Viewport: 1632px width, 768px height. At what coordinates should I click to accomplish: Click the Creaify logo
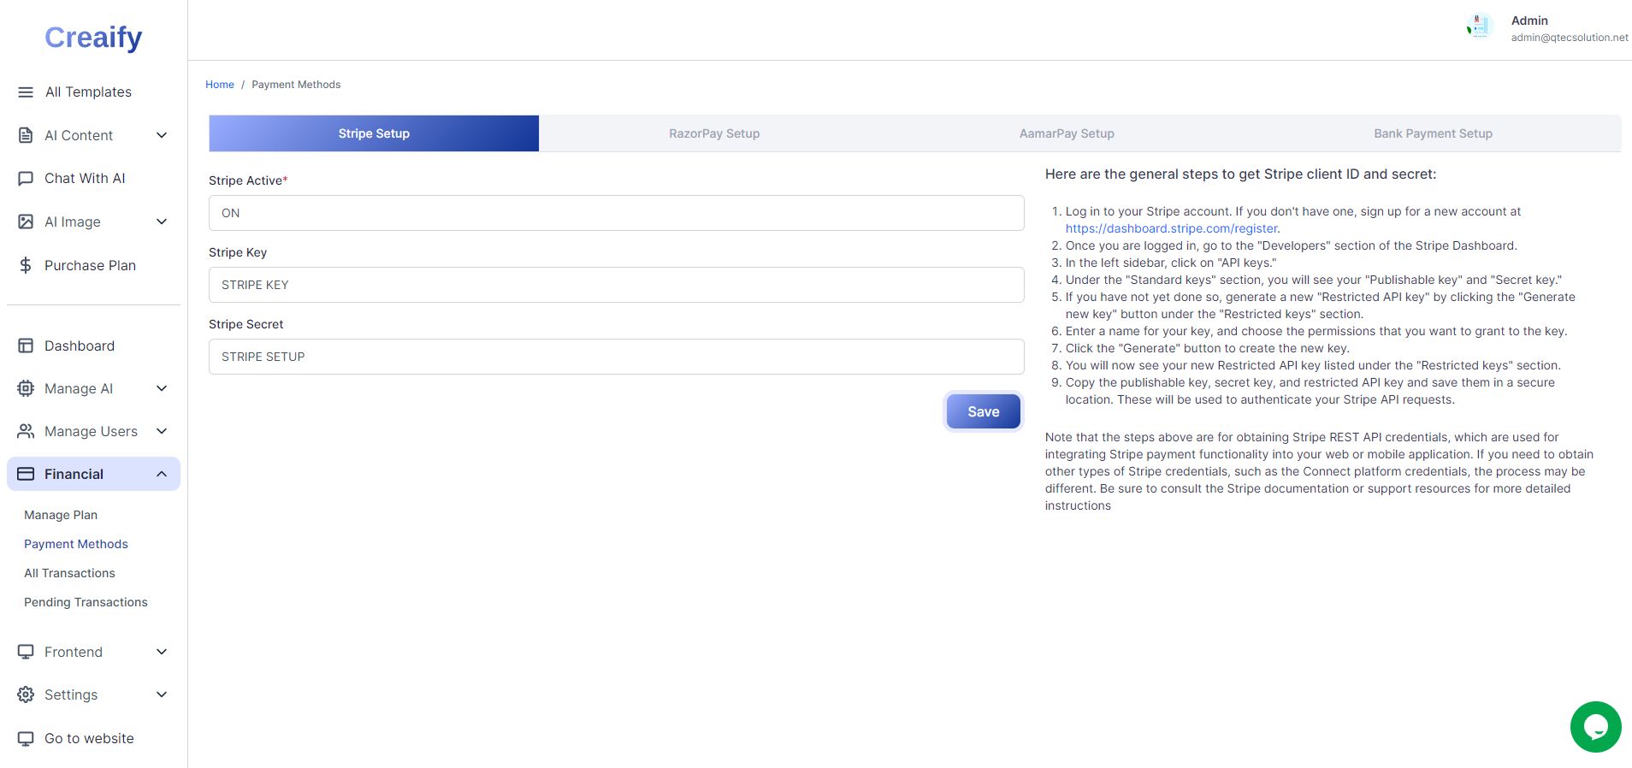coord(93,37)
